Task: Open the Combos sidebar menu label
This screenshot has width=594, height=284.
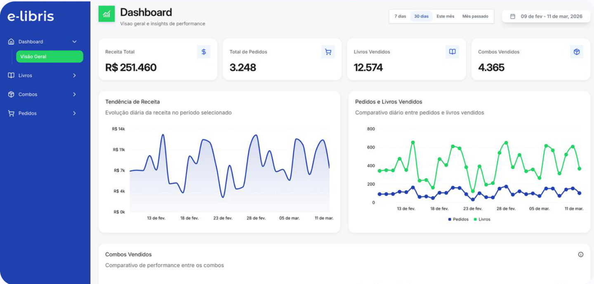Action: pos(28,94)
